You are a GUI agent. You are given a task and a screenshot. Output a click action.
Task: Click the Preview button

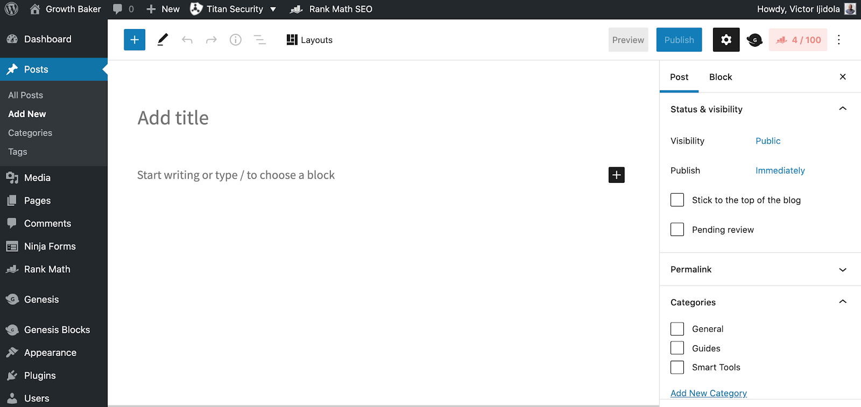pyautogui.click(x=628, y=40)
